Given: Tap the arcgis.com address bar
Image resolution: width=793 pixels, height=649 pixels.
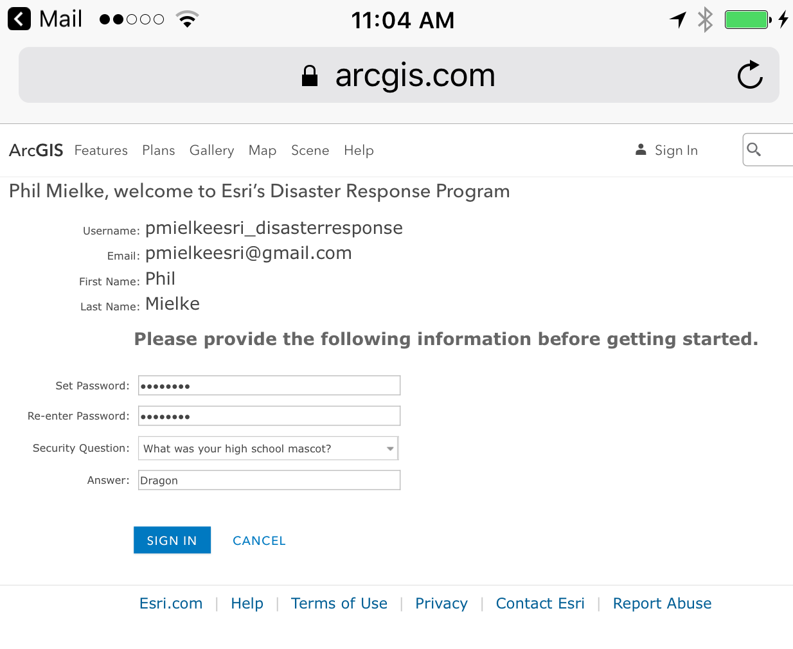Looking at the screenshot, I should 399,75.
